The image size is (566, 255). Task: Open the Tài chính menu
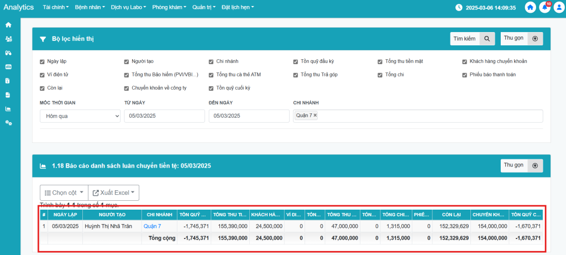[55, 8]
